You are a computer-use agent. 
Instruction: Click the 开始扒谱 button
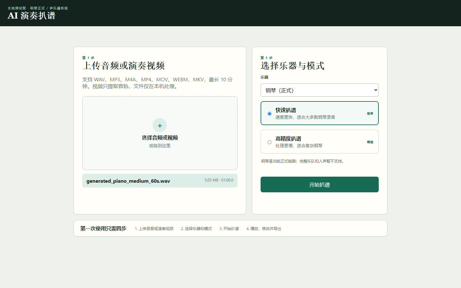tap(319, 185)
